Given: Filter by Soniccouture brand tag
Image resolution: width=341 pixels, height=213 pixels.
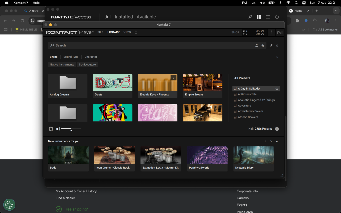Looking at the screenshot, I should [x=87, y=64].
